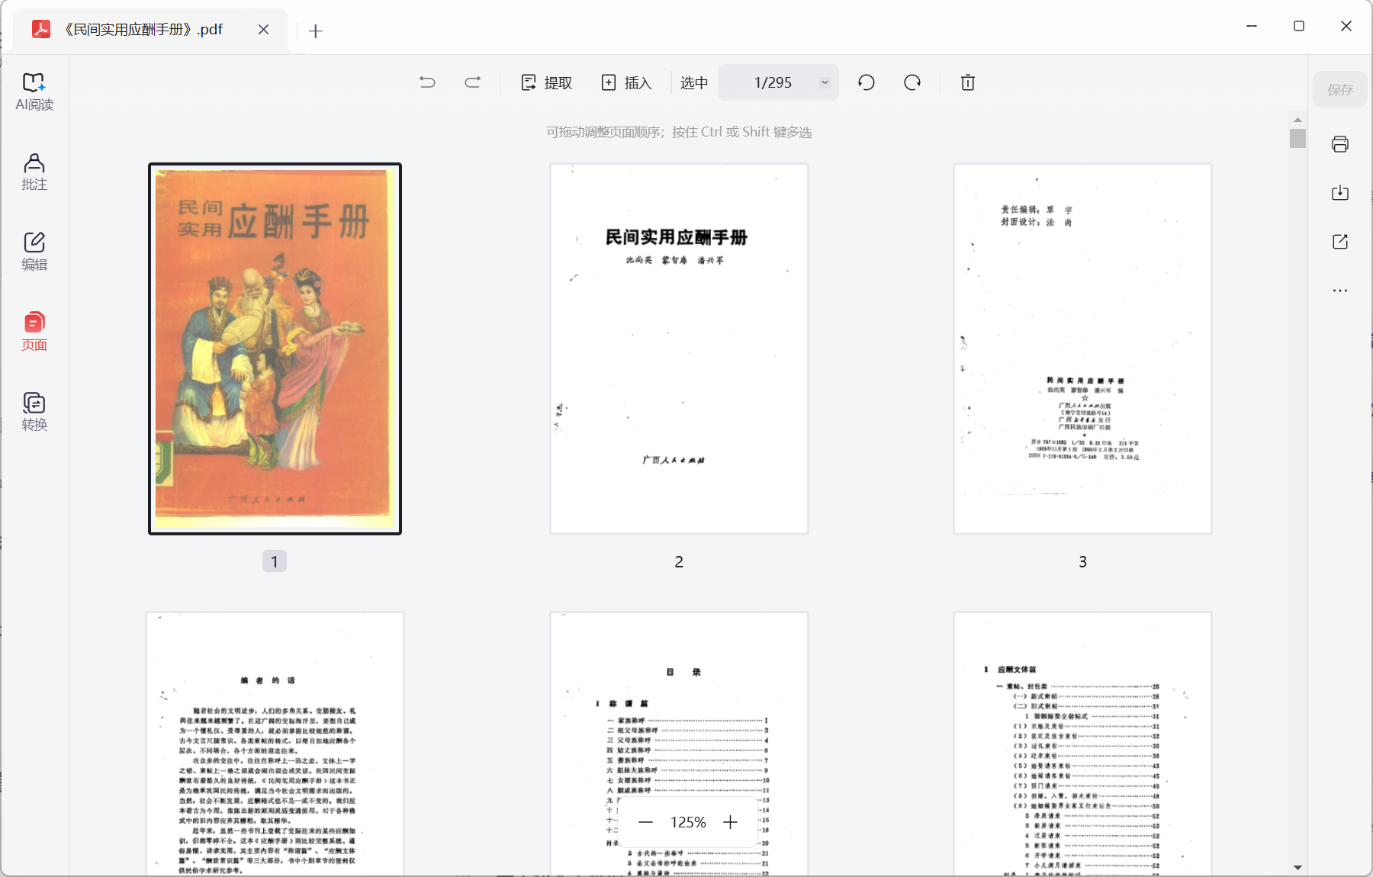Switch to the 《民间实用应酬手册》.pdf tab
The width and height of the screenshot is (1373, 877).
pyautogui.click(x=143, y=30)
